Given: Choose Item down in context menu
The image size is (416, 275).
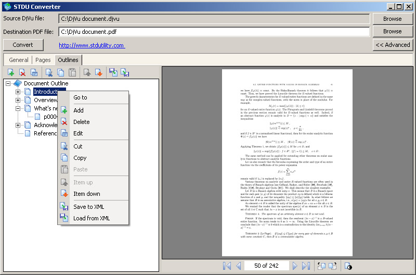Looking at the screenshot, I should pos(93,194).
